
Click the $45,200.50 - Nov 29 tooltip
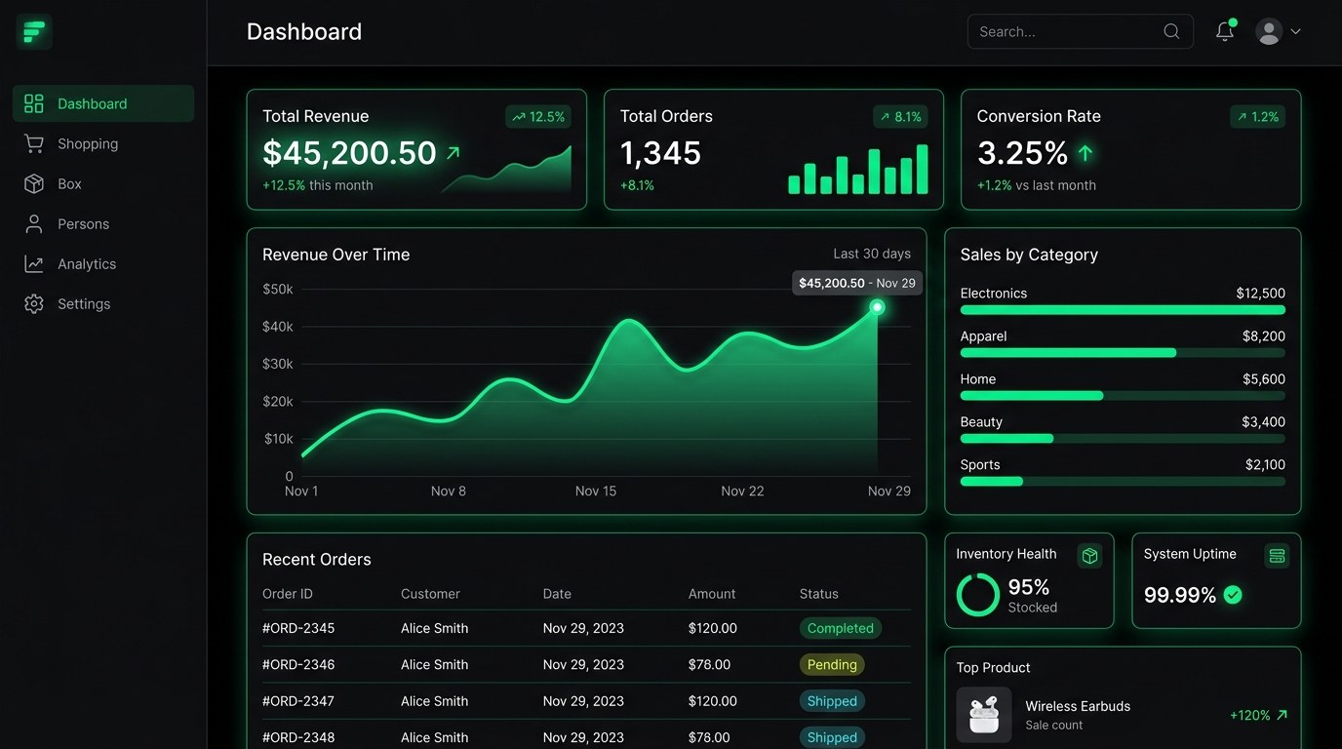tap(857, 283)
